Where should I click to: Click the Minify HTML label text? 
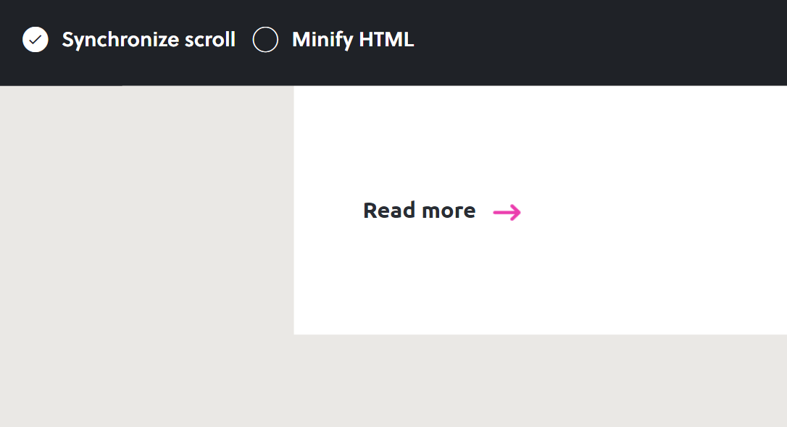352,40
